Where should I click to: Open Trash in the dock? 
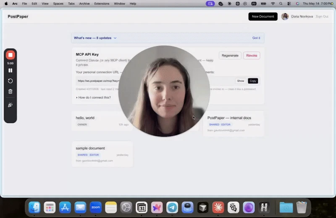[302, 207]
